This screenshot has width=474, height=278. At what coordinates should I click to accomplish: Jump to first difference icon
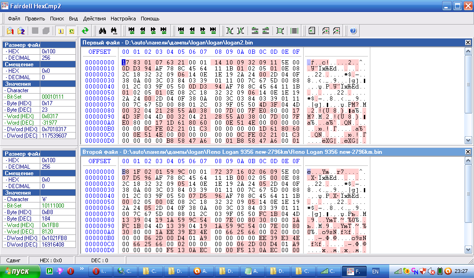(131, 31)
